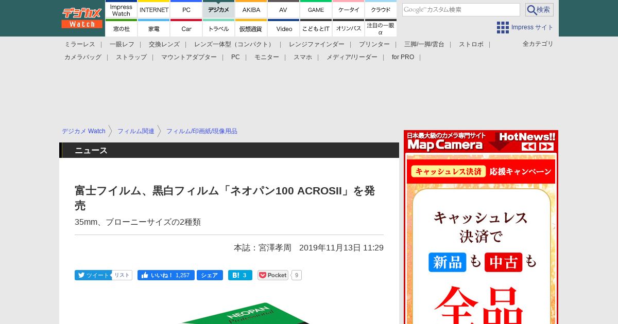Screen dimensions: 618x324
Task: Open the ストロボ category
Action: coord(471,44)
